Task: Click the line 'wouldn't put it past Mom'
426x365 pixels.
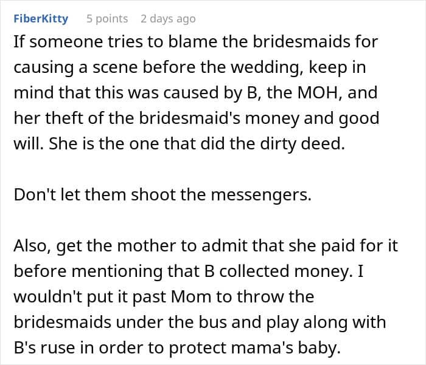Action: click(x=164, y=296)
